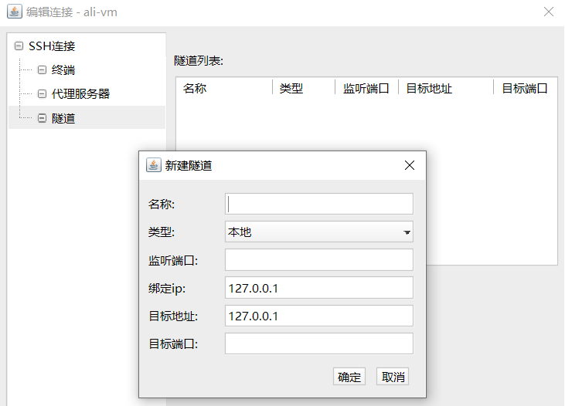The width and height of the screenshot is (565, 406).
Task: Select 终端 in the settings tree
Action: click(63, 70)
